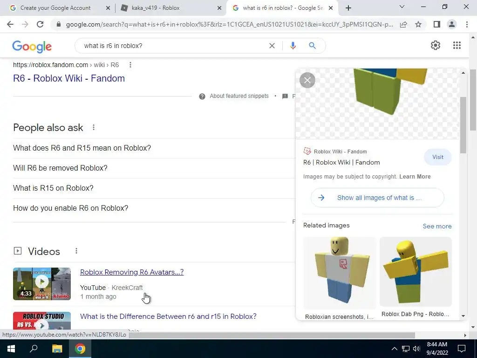This screenshot has width=477, height=358.
Task: Open the tab search dropdown
Action: pyautogui.click(x=402, y=7)
